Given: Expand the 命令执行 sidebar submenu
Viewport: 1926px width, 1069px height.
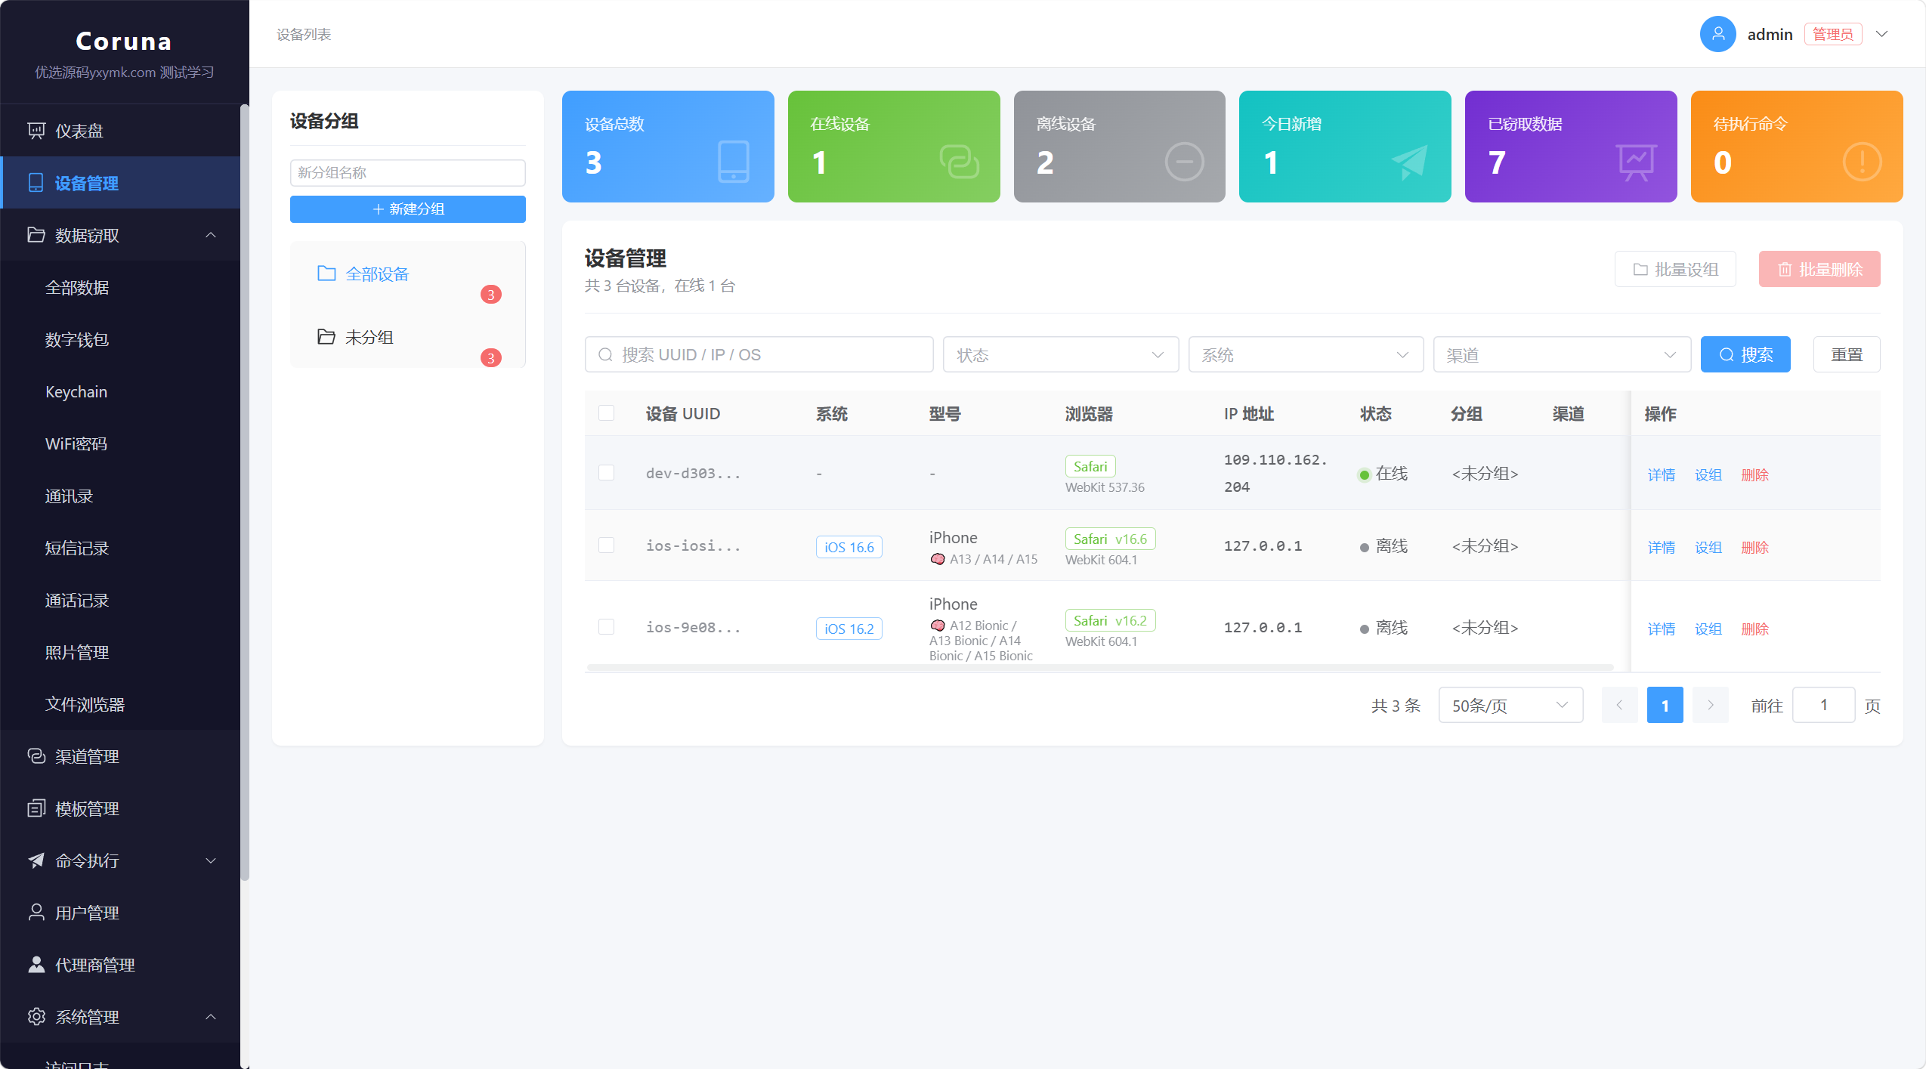Looking at the screenshot, I should [x=211, y=860].
